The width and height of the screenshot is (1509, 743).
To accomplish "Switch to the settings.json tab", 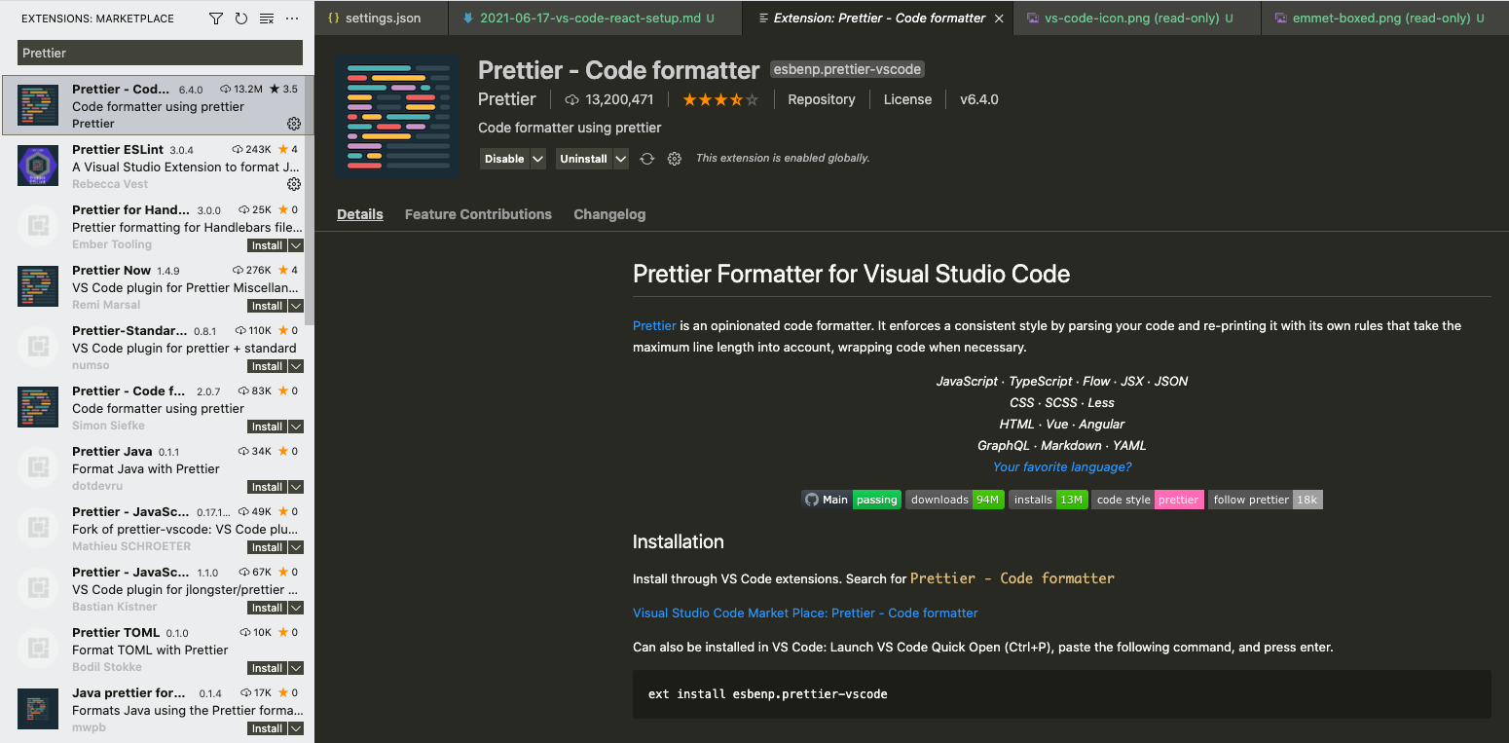I will click(382, 19).
